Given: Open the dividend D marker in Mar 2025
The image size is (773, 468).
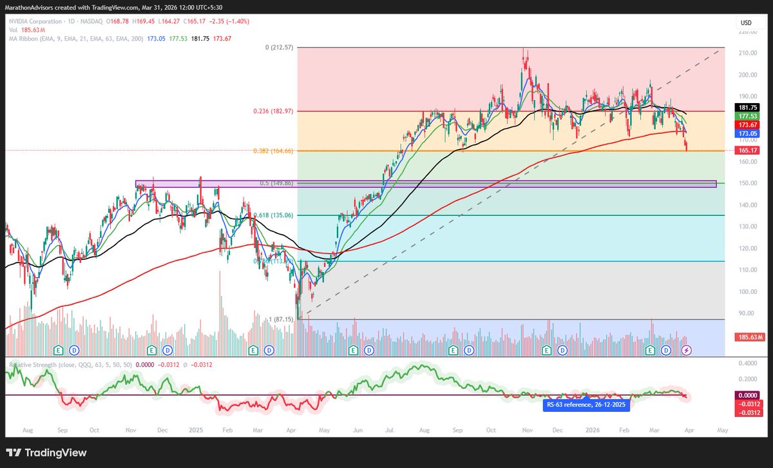Looking at the screenshot, I should 269,350.
